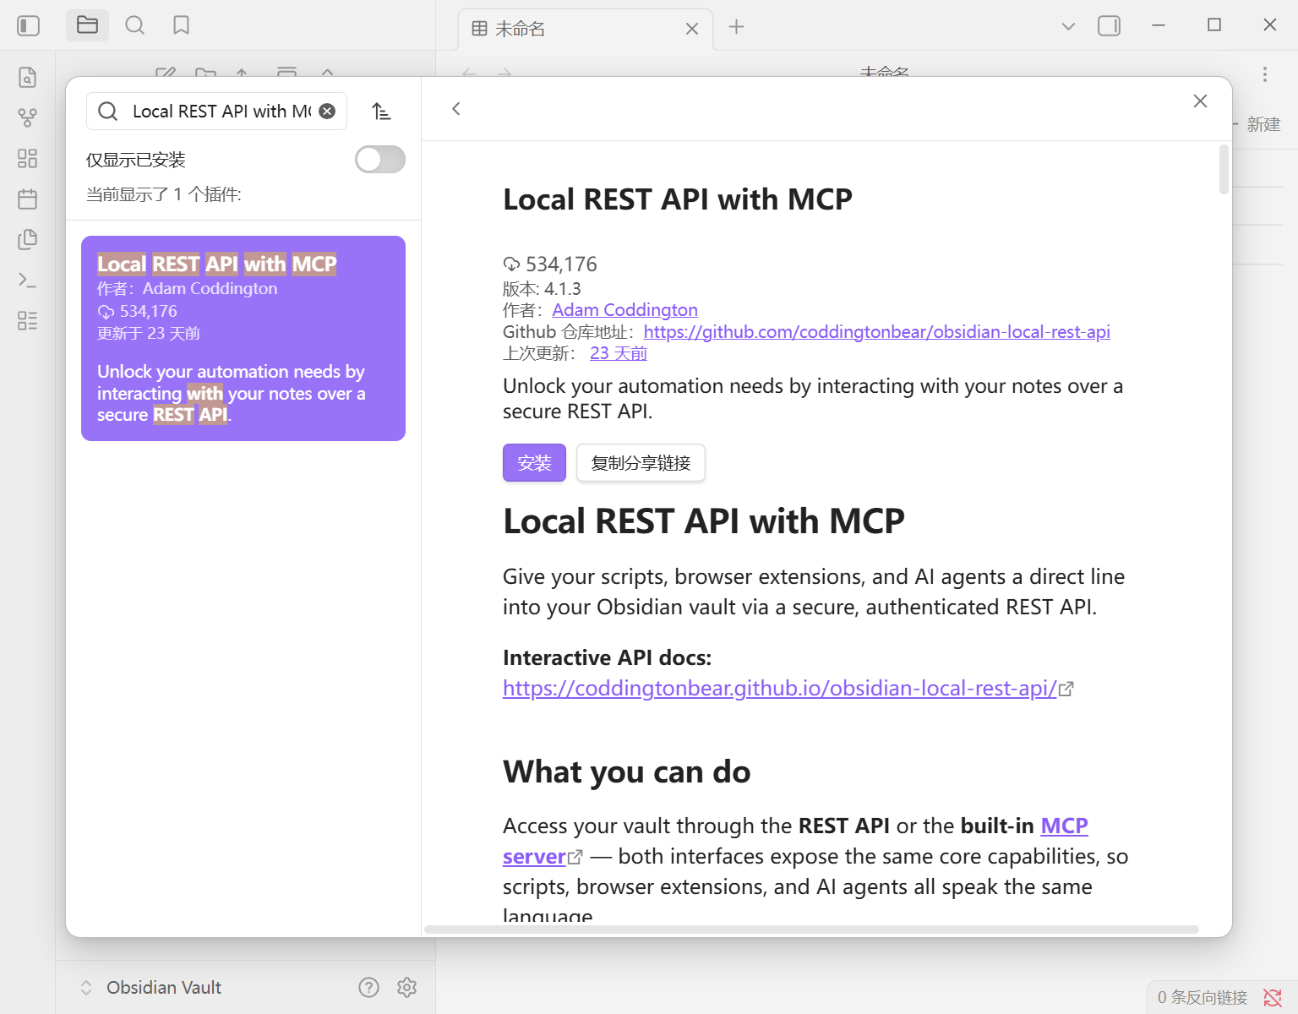The height and width of the screenshot is (1014, 1298).
Task: Open the GitHub repository link
Action: tap(876, 332)
